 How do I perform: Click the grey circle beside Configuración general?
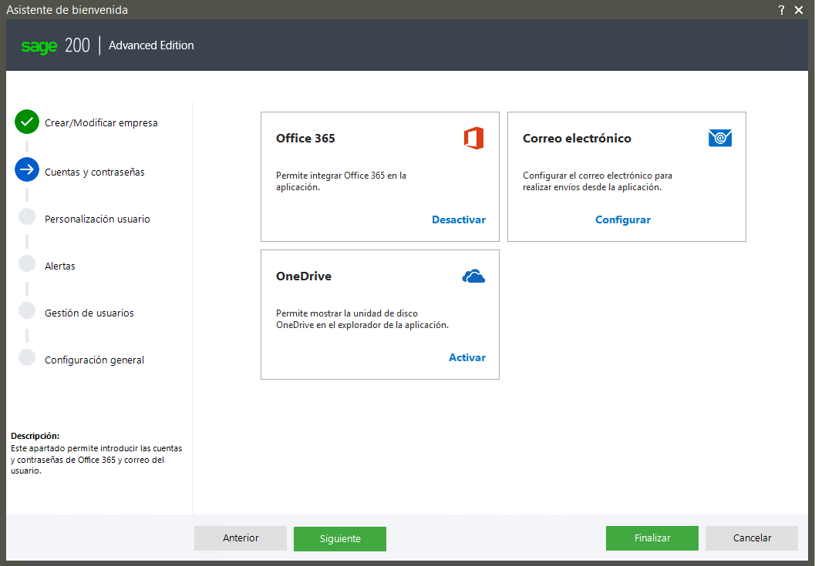[27, 357]
